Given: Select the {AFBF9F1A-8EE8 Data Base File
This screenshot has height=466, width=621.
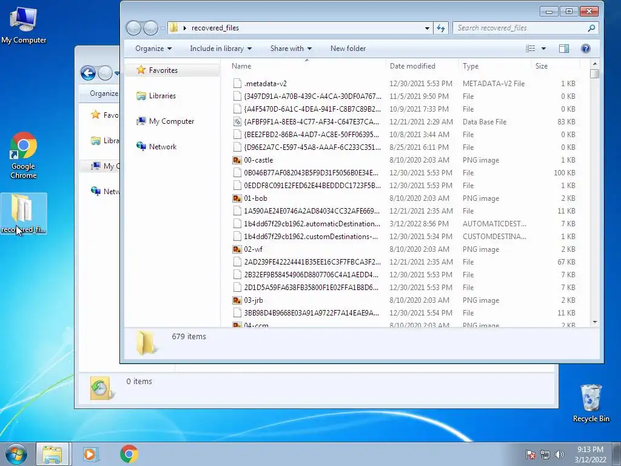Looking at the screenshot, I should click(404, 121).
